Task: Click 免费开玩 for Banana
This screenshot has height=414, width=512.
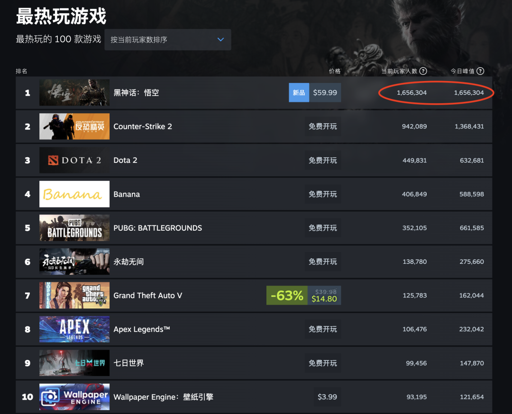Action: tap(323, 194)
